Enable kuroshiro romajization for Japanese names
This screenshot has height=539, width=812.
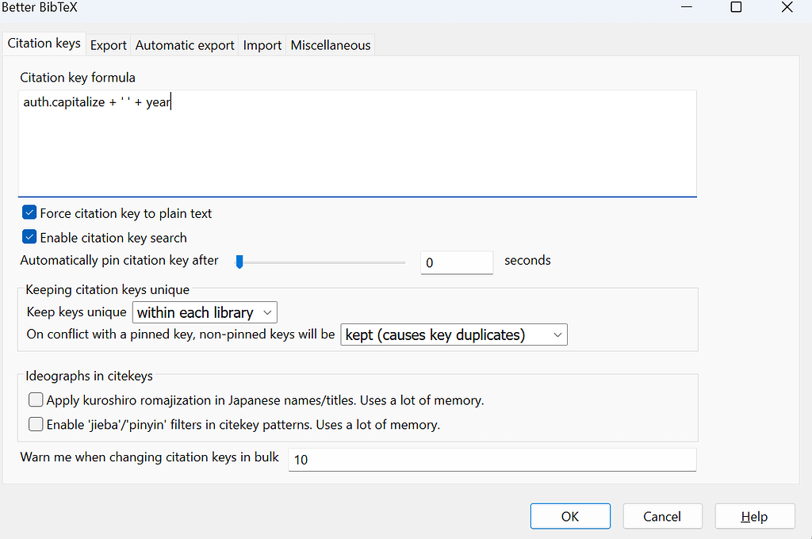(36, 399)
